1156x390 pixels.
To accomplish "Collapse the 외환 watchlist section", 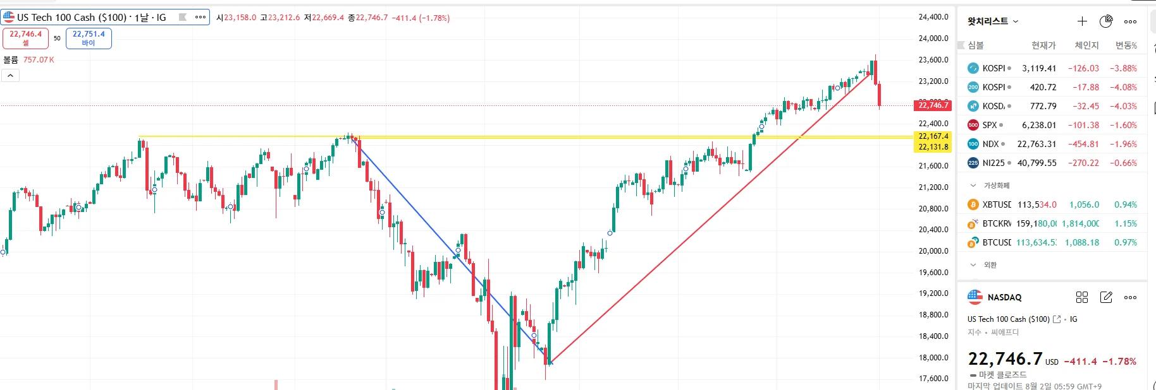I will tap(973, 265).
